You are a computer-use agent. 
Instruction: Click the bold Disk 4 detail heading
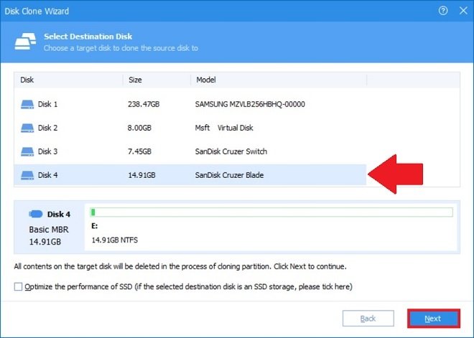[x=59, y=214]
